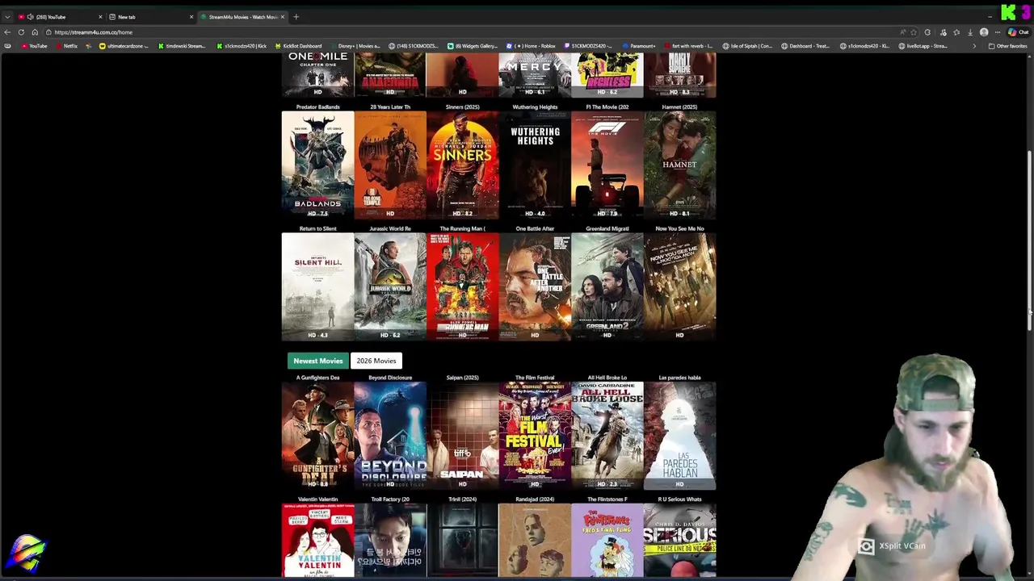Add page to favorites star icon
Image resolution: width=1034 pixels, height=581 pixels.
914,32
